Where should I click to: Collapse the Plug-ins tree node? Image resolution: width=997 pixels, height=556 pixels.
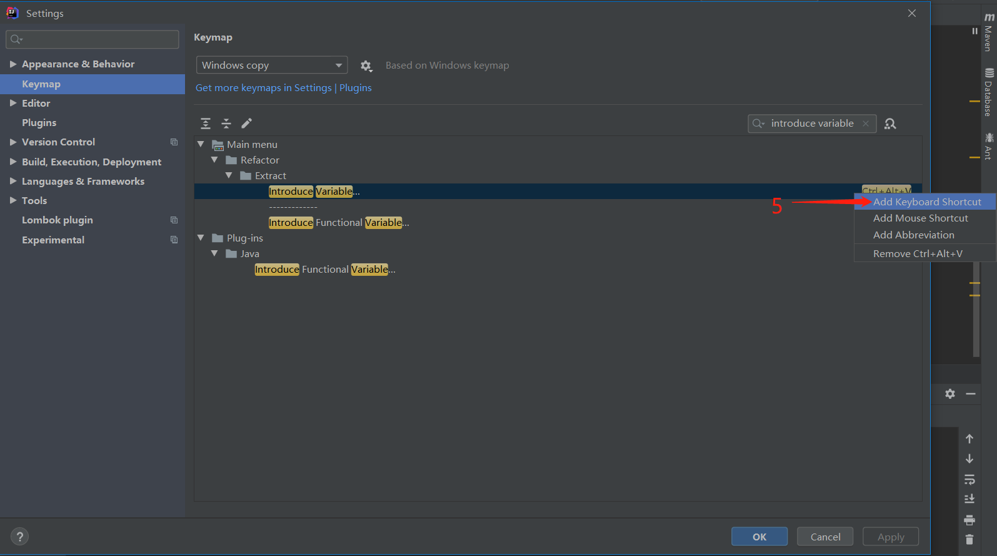pyautogui.click(x=201, y=238)
